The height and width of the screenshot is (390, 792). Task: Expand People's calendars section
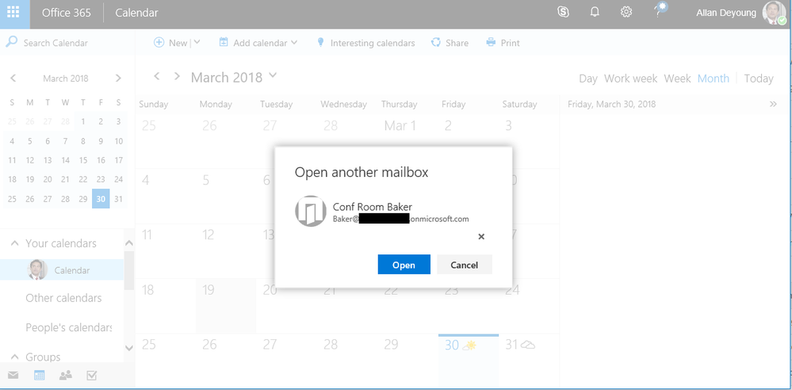click(69, 328)
